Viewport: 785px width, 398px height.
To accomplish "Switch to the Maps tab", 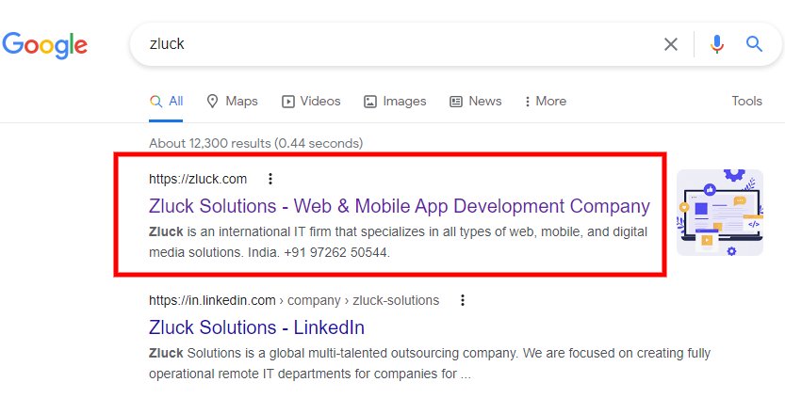I will 232,102.
